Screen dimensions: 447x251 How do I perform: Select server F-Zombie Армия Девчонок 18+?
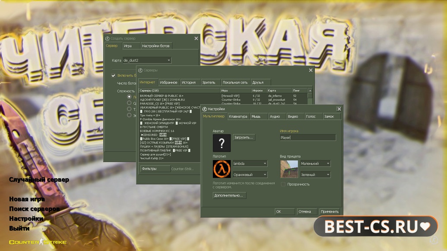pyautogui.click(x=160, y=119)
